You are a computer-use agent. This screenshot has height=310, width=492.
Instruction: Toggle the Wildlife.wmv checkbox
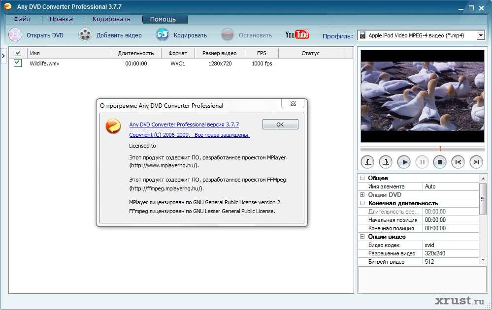(x=18, y=63)
